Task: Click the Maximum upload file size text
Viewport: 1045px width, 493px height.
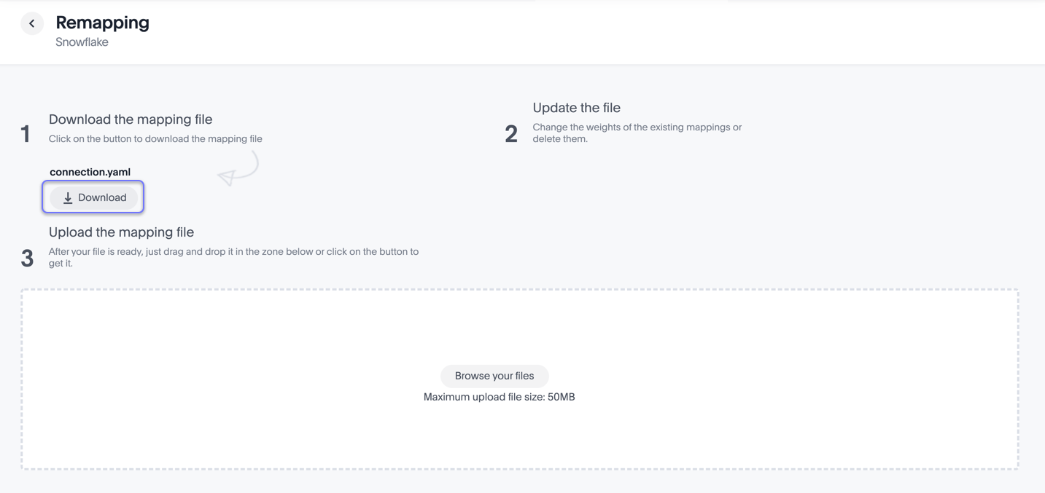Action: coord(499,397)
